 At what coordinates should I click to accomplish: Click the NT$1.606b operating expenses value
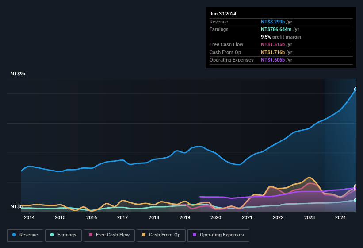click(x=273, y=60)
